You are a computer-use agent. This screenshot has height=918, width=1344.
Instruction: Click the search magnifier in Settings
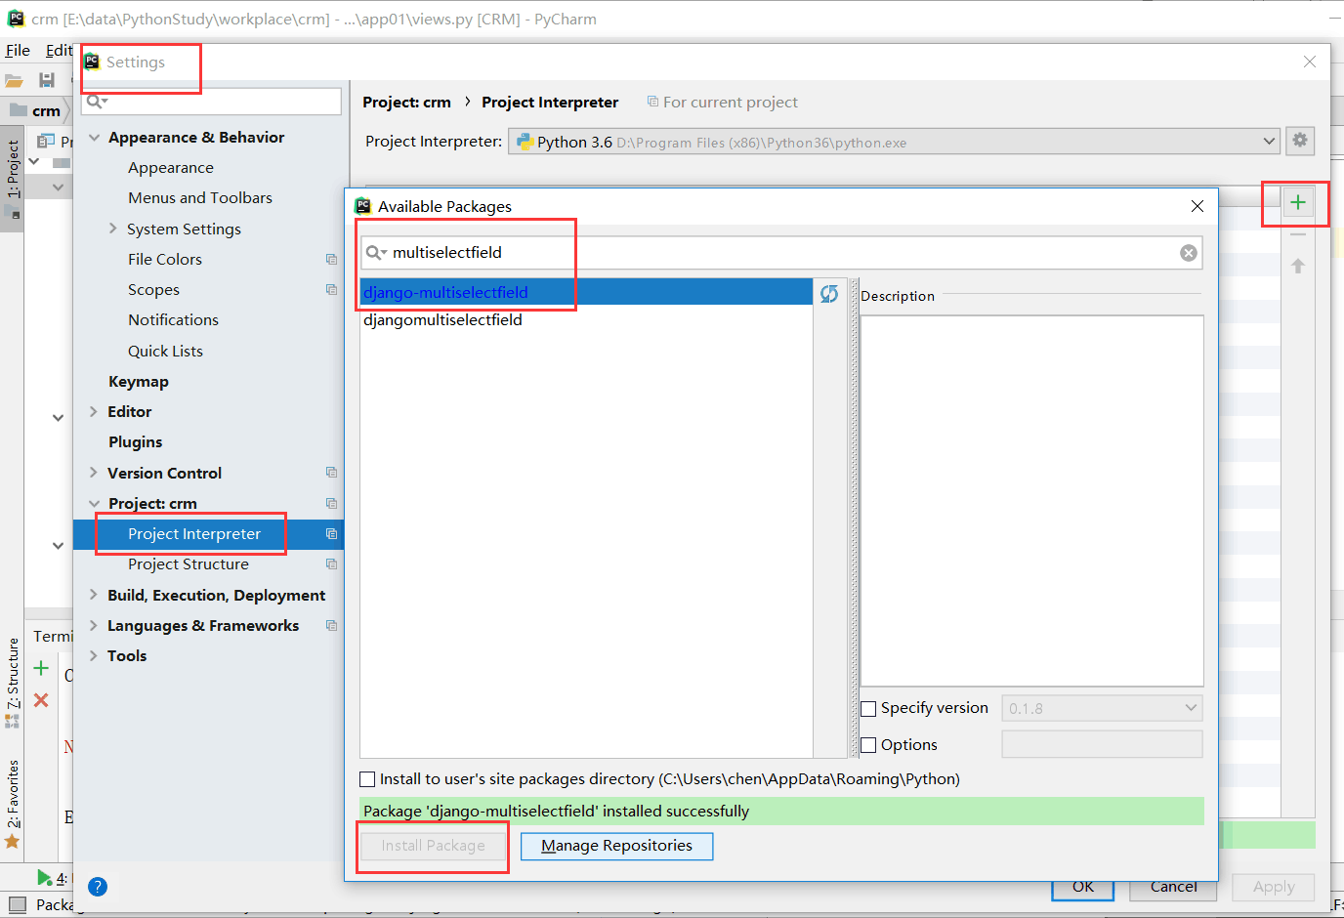pos(96,102)
